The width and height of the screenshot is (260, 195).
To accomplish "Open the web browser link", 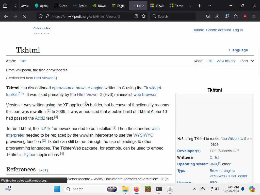I will [145, 94].
